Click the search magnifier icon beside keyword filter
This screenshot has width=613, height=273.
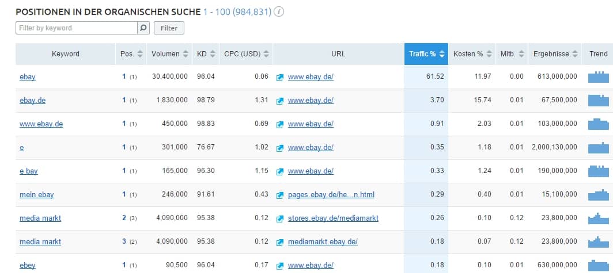tap(143, 28)
